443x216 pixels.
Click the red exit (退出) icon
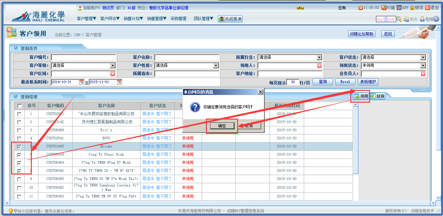(x=427, y=7)
